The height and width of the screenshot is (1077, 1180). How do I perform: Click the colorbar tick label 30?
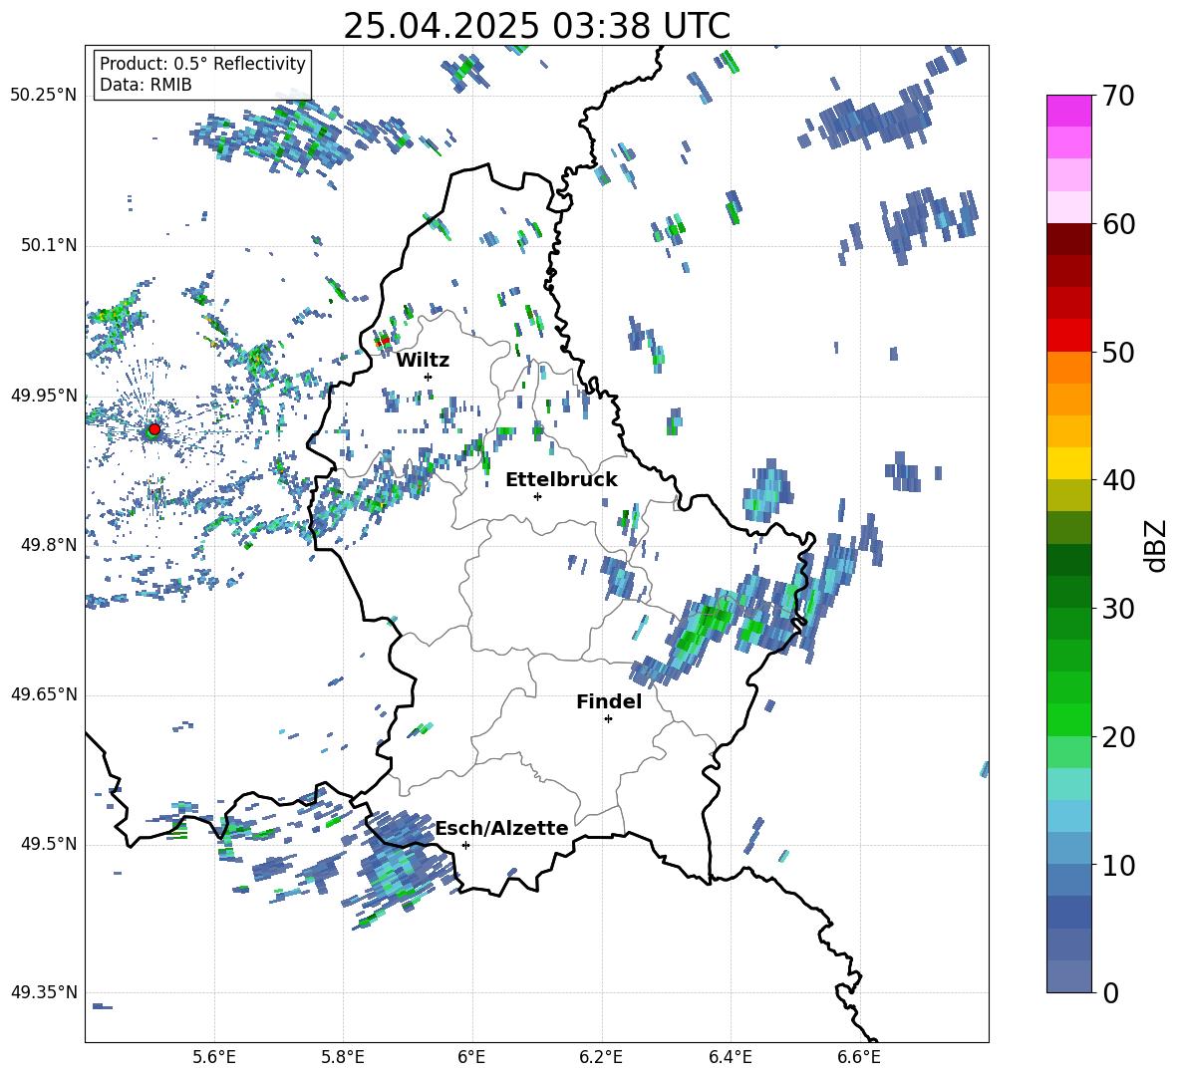click(1117, 609)
